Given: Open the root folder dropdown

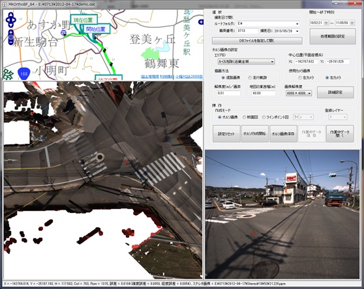Looking at the screenshot, I should pos(297,23).
